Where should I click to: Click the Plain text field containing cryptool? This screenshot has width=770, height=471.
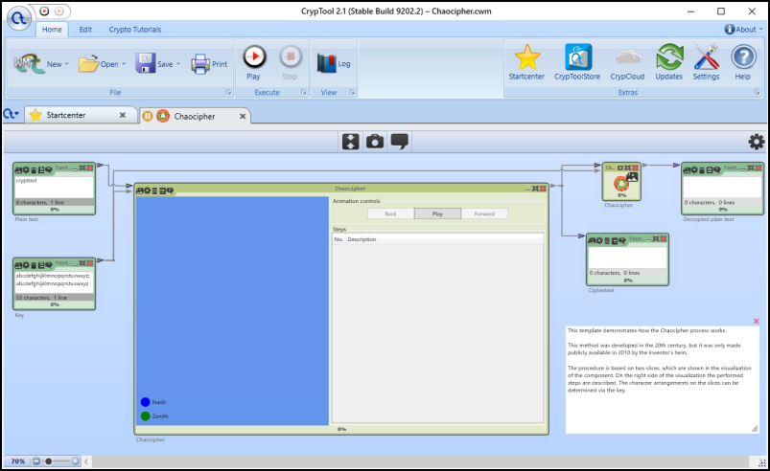tap(54, 188)
